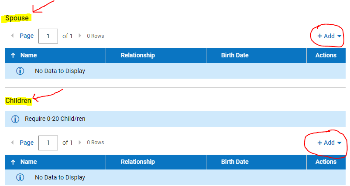Click info icon in Spouse No Data row
This screenshot has width=350, height=186.
click(20, 71)
